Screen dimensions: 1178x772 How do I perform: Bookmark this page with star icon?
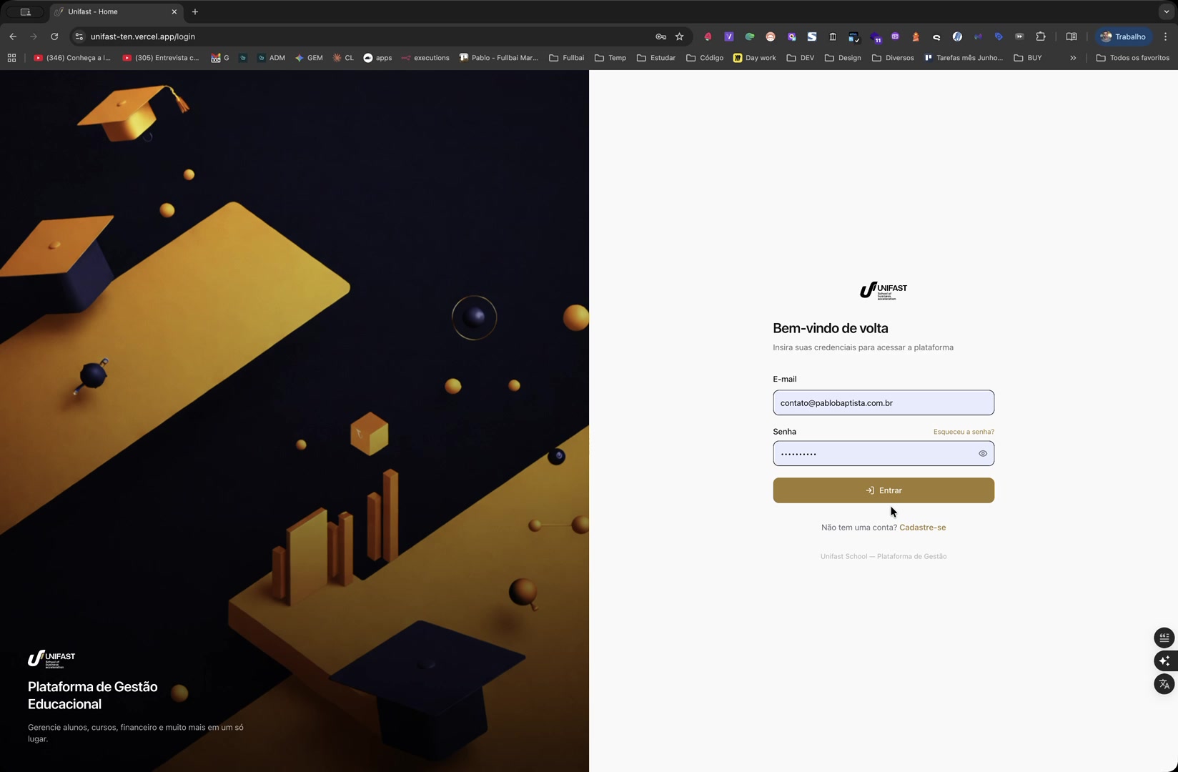point(679,36)
